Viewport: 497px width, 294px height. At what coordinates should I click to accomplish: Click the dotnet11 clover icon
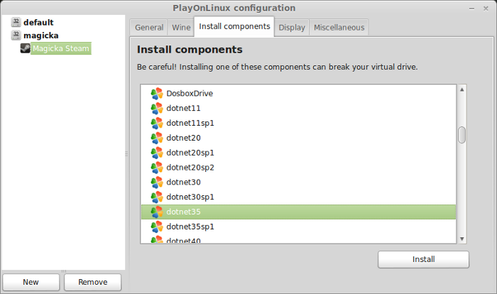click(157, 109)
